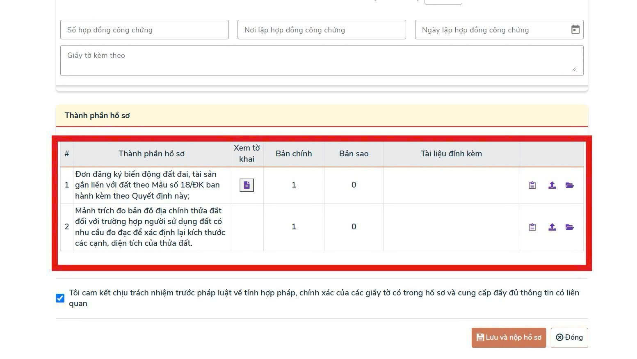Focus 'Nơi lập hợp đồng công chứng' field

tap(322, 30)
